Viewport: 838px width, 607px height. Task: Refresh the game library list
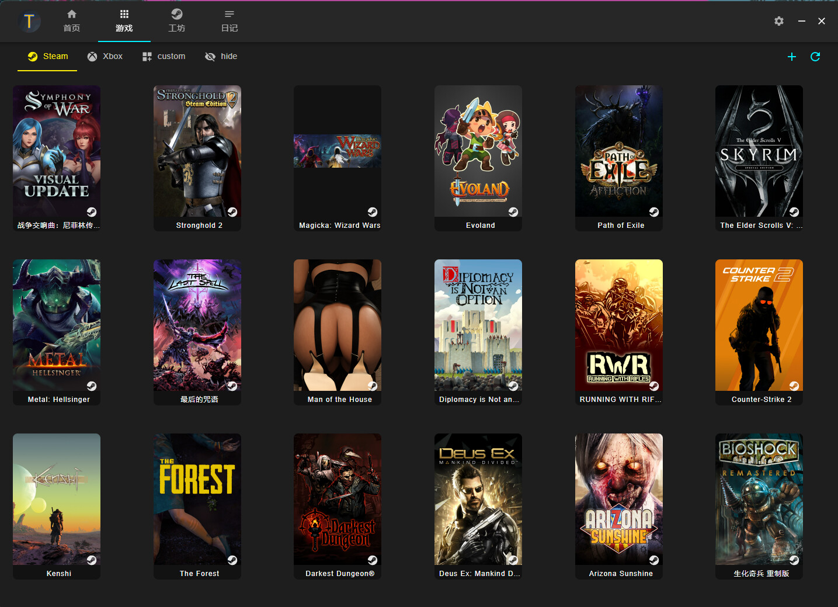tap(815, 57)
